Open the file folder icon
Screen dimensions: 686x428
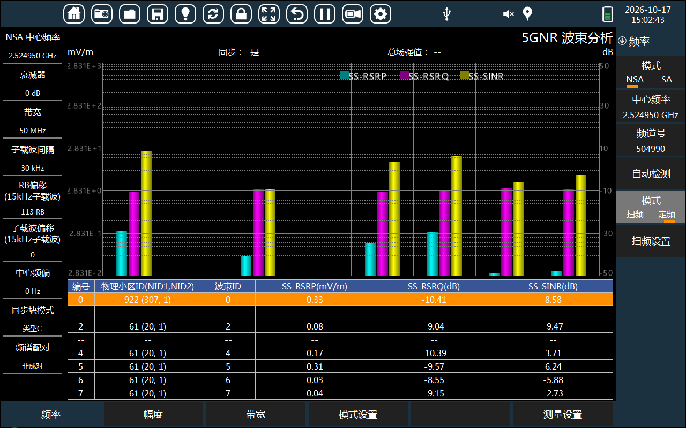[x=130, y=14]
